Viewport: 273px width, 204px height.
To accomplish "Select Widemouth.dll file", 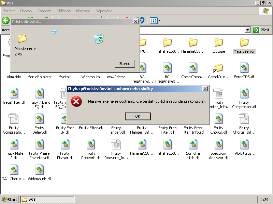I will click(39, 173).
